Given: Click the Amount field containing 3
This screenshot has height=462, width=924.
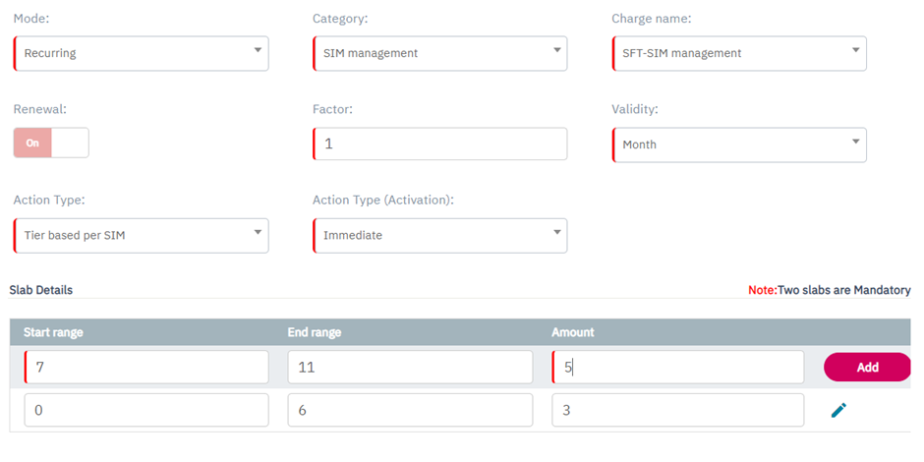Looking at the screenshot, I should click(x=678, y=410).
